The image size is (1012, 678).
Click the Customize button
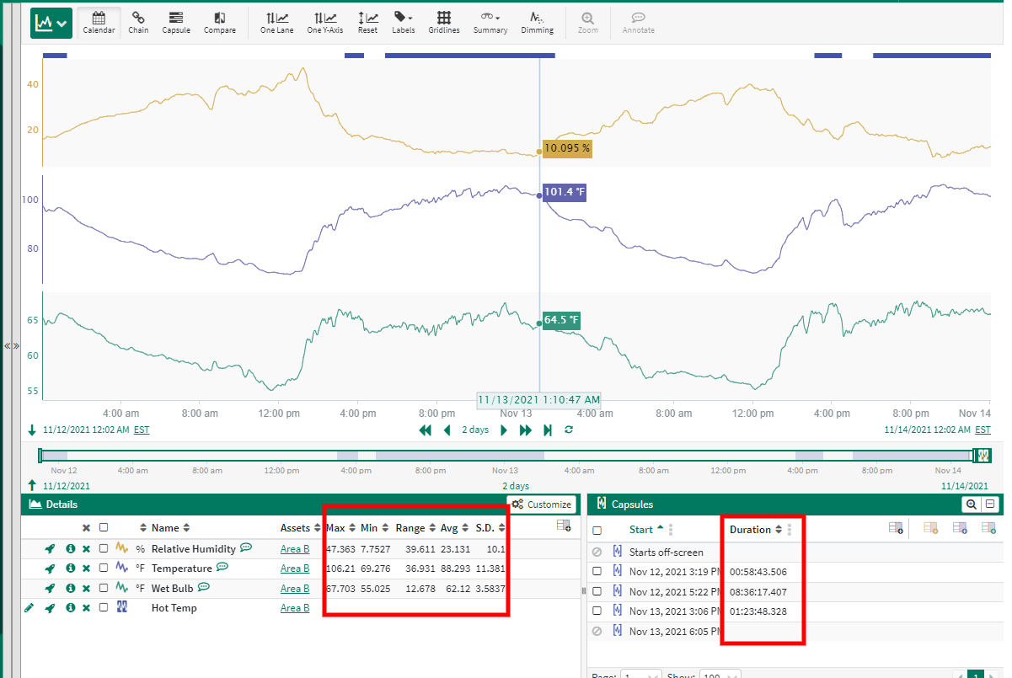click(x=542, y=504)
